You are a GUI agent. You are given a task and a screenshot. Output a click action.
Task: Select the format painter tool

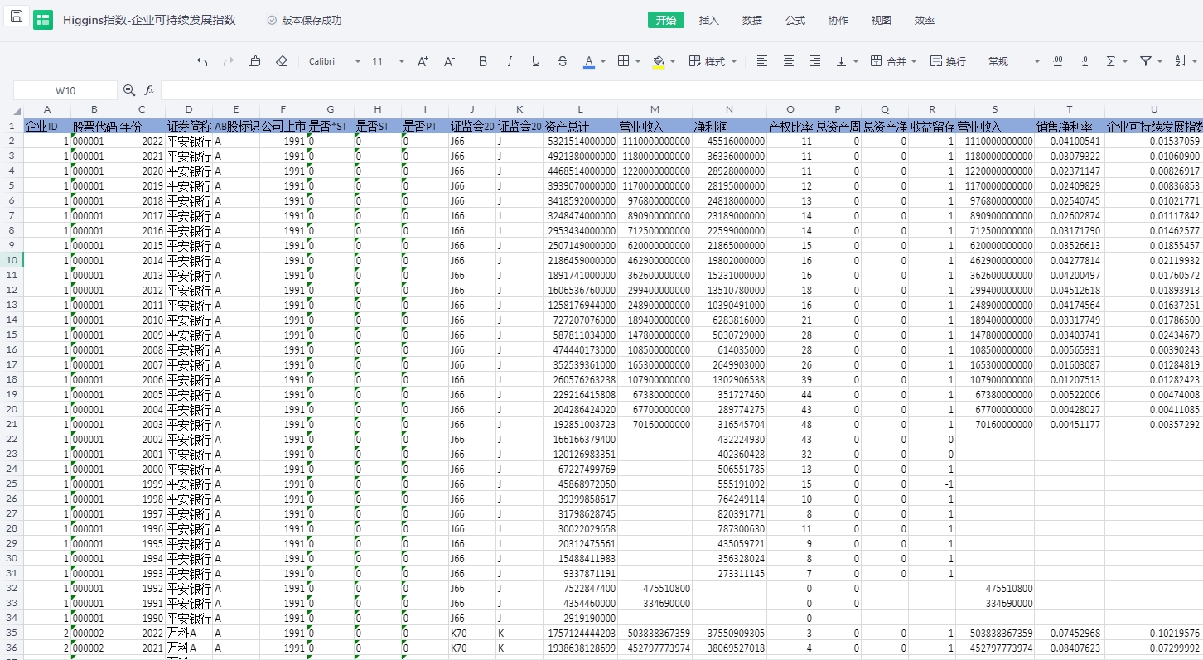(x=255, y=61)
